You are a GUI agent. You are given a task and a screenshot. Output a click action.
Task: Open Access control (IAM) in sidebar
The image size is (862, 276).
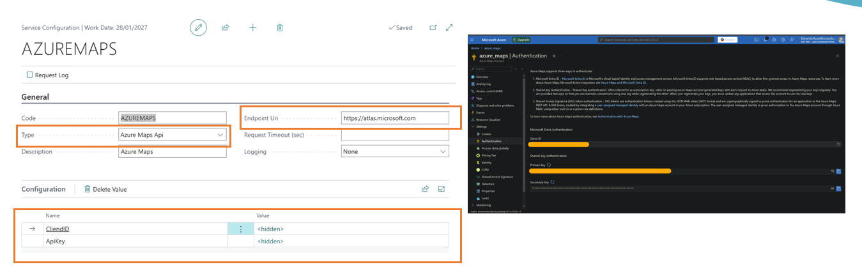point(489,91)
